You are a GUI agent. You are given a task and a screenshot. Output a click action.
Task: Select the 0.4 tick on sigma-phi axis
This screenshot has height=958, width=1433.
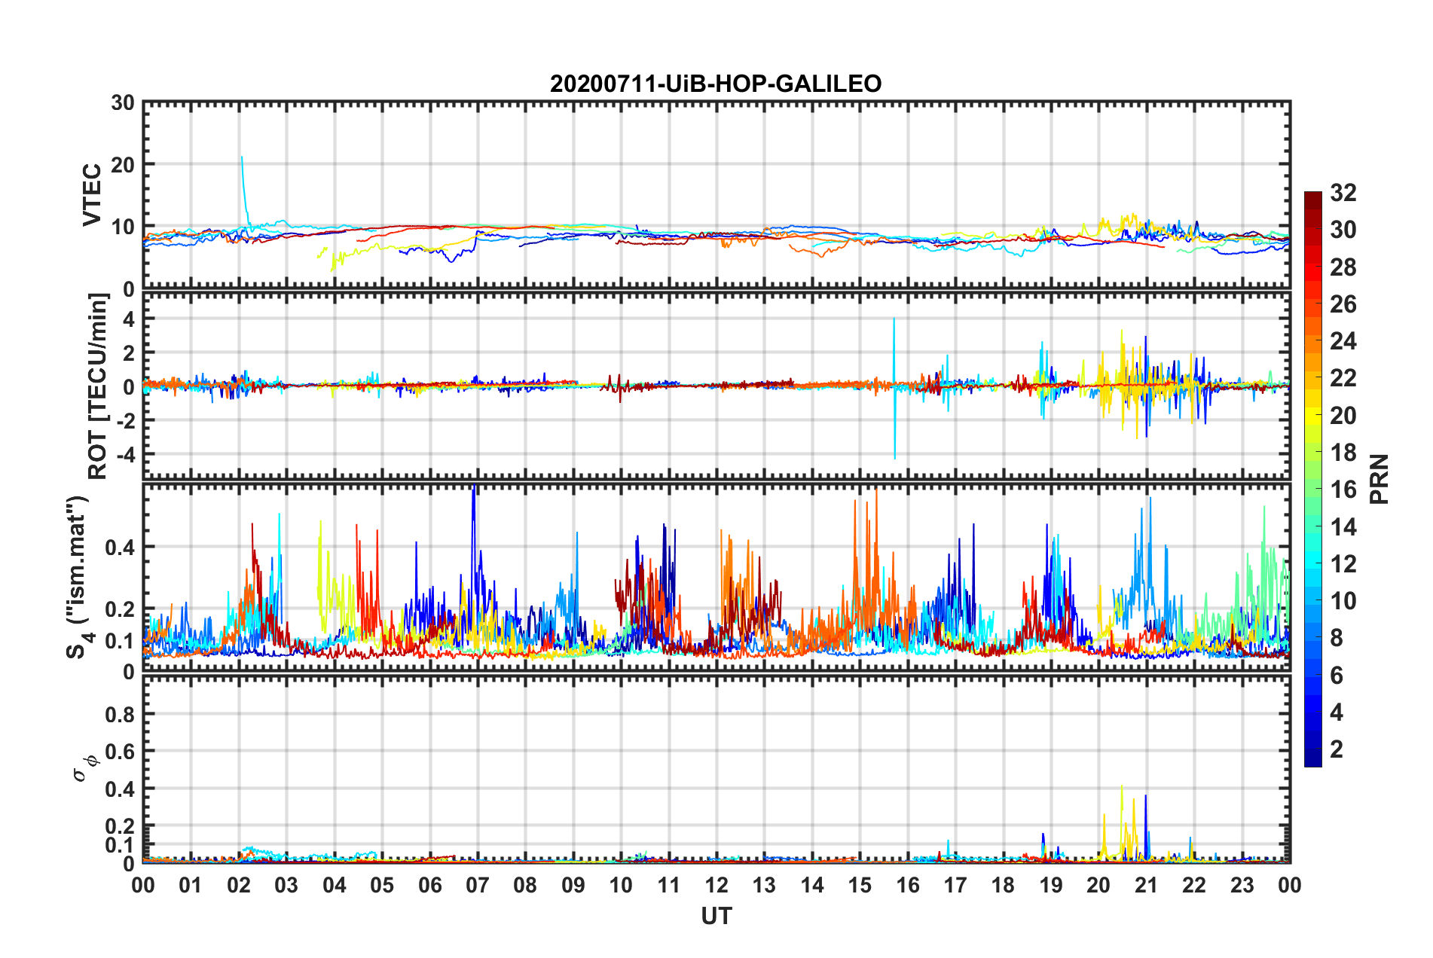point(120,789)
